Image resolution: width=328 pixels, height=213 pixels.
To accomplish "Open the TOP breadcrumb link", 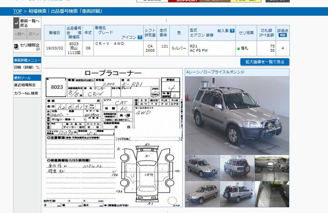I will point(17,11).
